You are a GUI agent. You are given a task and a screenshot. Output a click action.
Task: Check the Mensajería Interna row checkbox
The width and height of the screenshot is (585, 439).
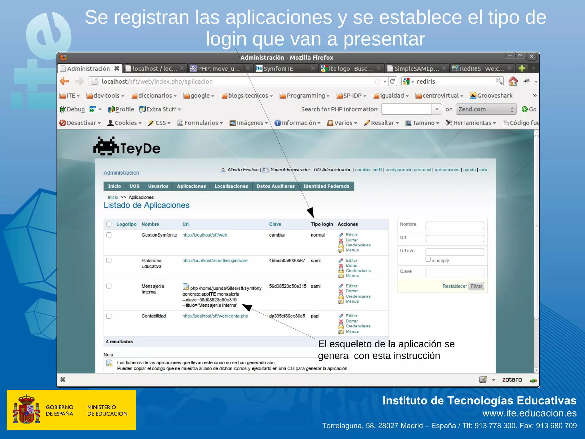(109, 286)
